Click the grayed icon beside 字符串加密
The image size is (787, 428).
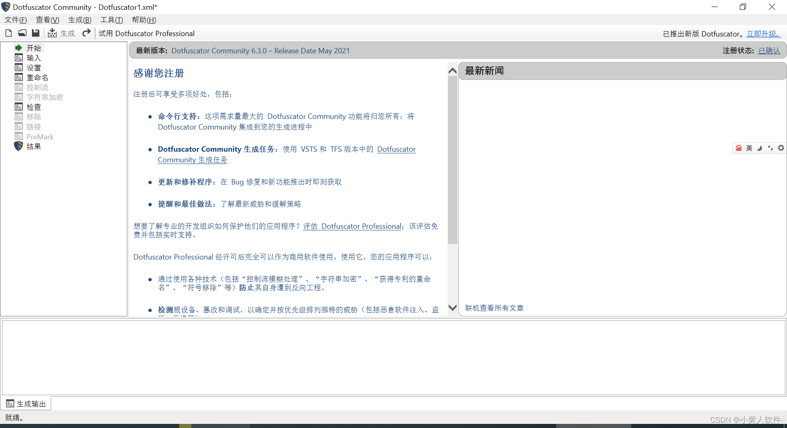(18, 97)
